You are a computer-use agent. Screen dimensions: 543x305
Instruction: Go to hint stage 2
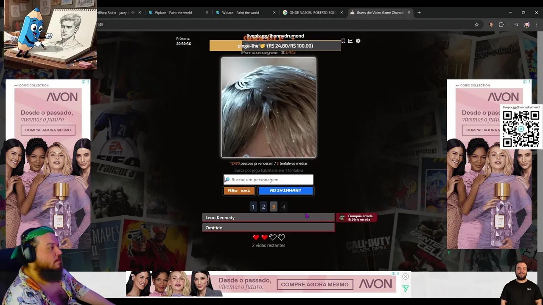[263, 207]
